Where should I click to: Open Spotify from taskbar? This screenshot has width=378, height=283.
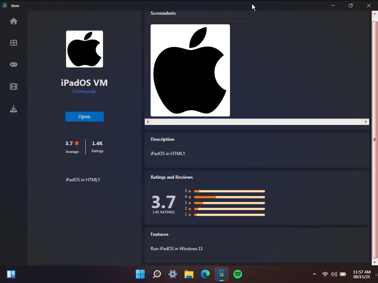pos(237,274)
